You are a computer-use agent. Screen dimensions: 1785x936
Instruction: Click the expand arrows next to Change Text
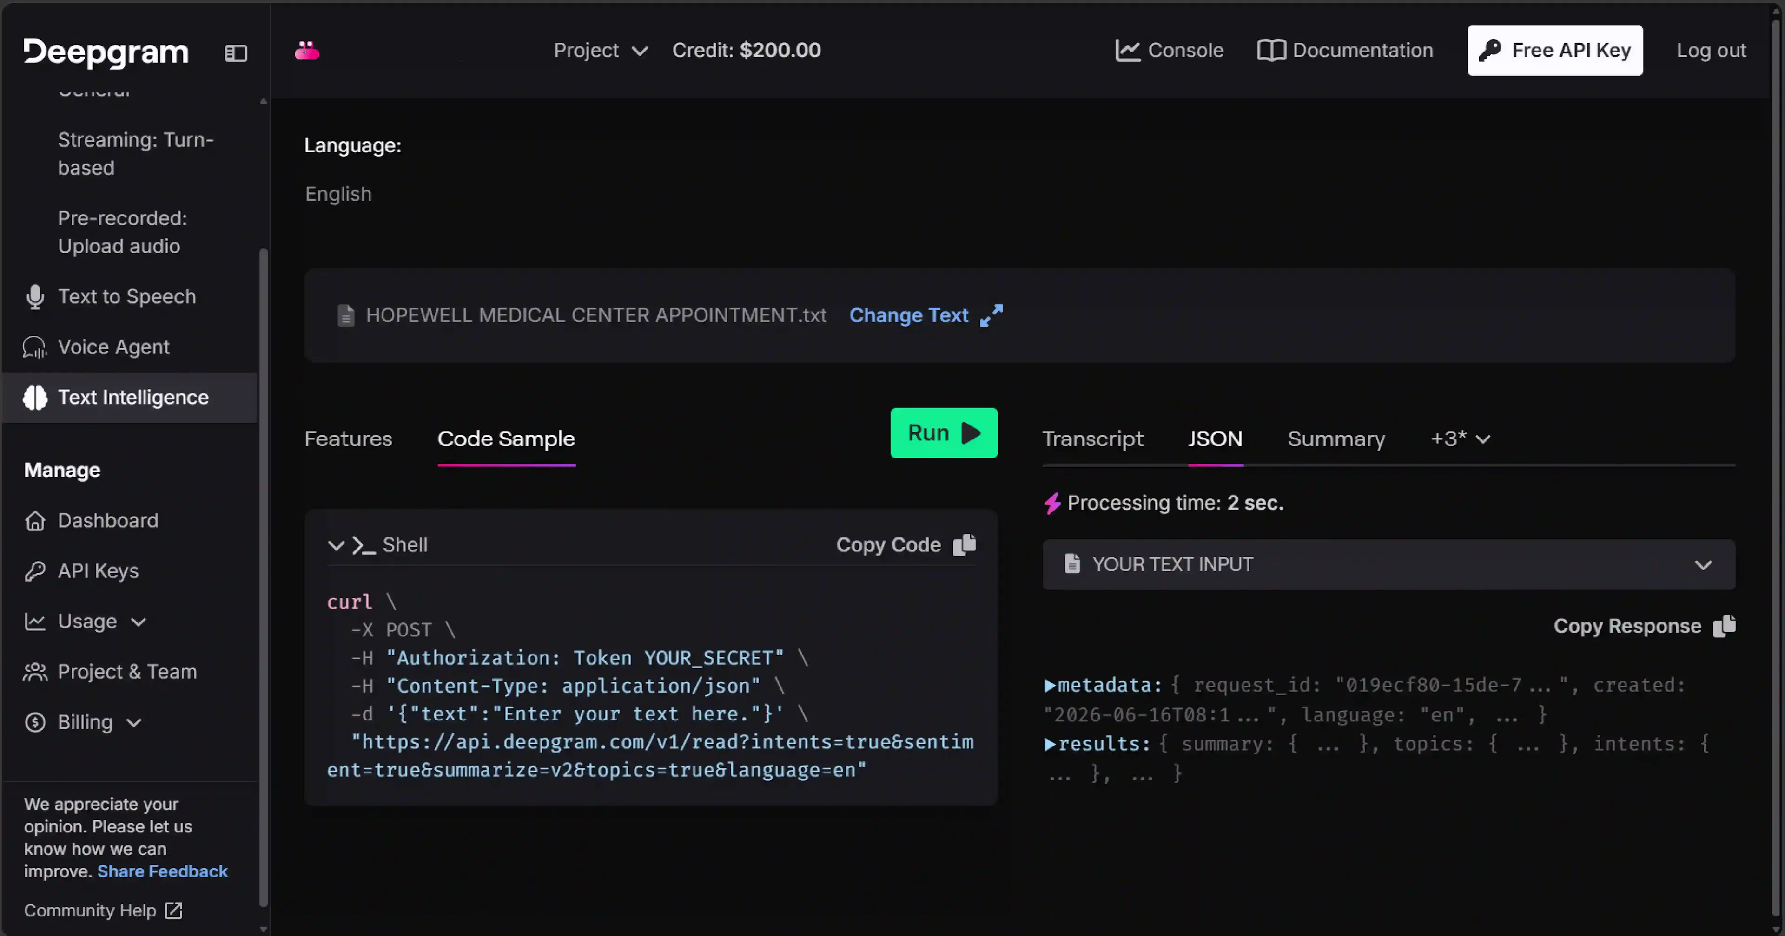tap(991, 315)
